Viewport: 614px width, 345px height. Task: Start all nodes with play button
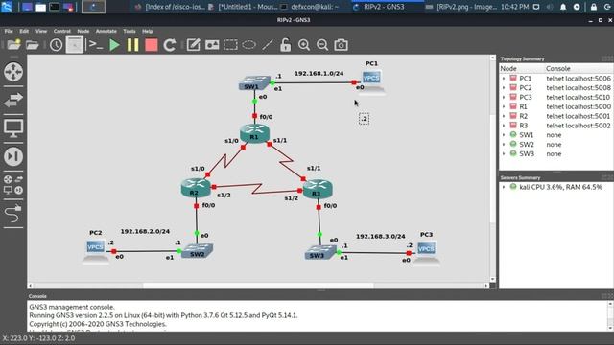pyautogui.click(x=114, y=45)
